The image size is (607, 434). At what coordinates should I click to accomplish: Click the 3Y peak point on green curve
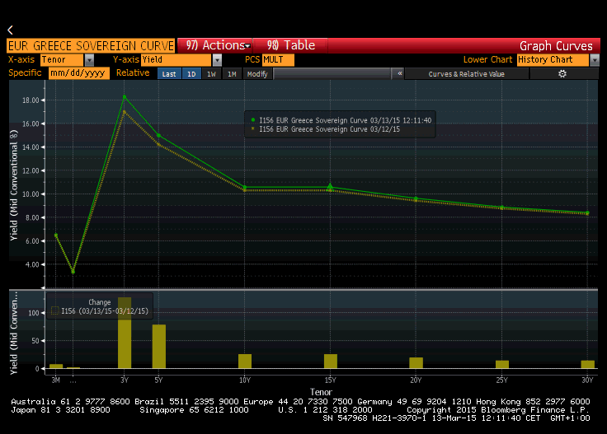[125, 97]
